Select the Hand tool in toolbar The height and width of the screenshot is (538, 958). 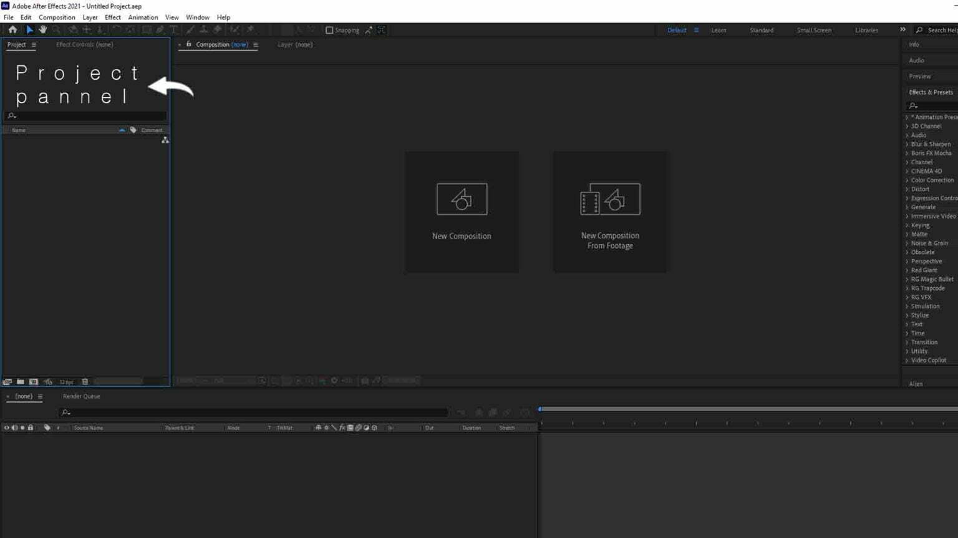42,29
